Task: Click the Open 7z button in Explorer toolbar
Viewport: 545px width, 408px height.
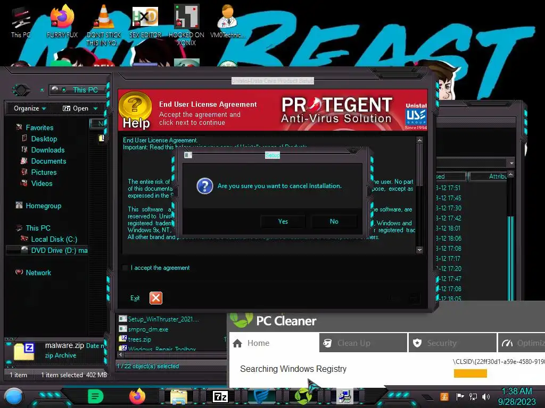Action: [x=76, y=108]
